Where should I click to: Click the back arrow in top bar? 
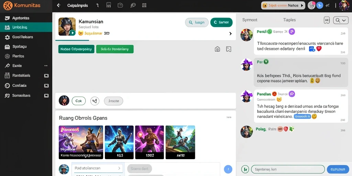click(x=58, y=5)
